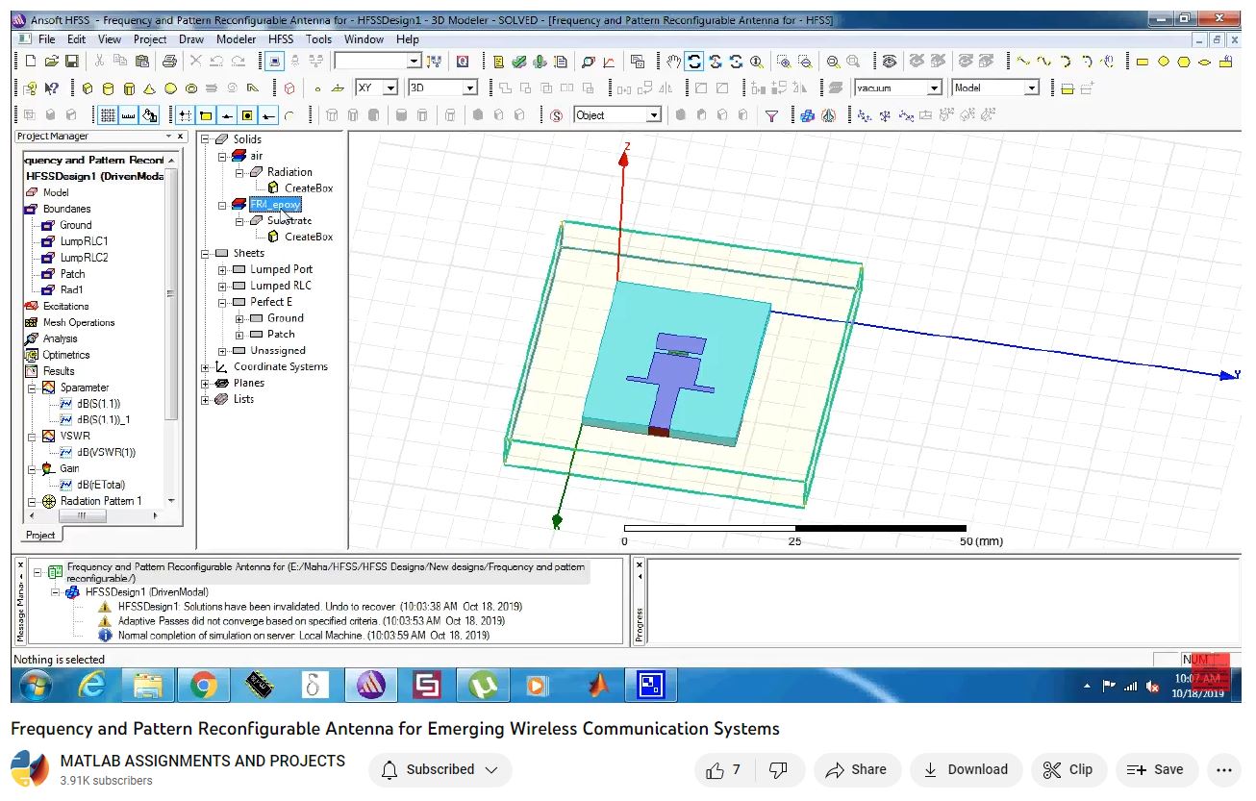Select the Project tab in Project Manager

pos(40,535)
